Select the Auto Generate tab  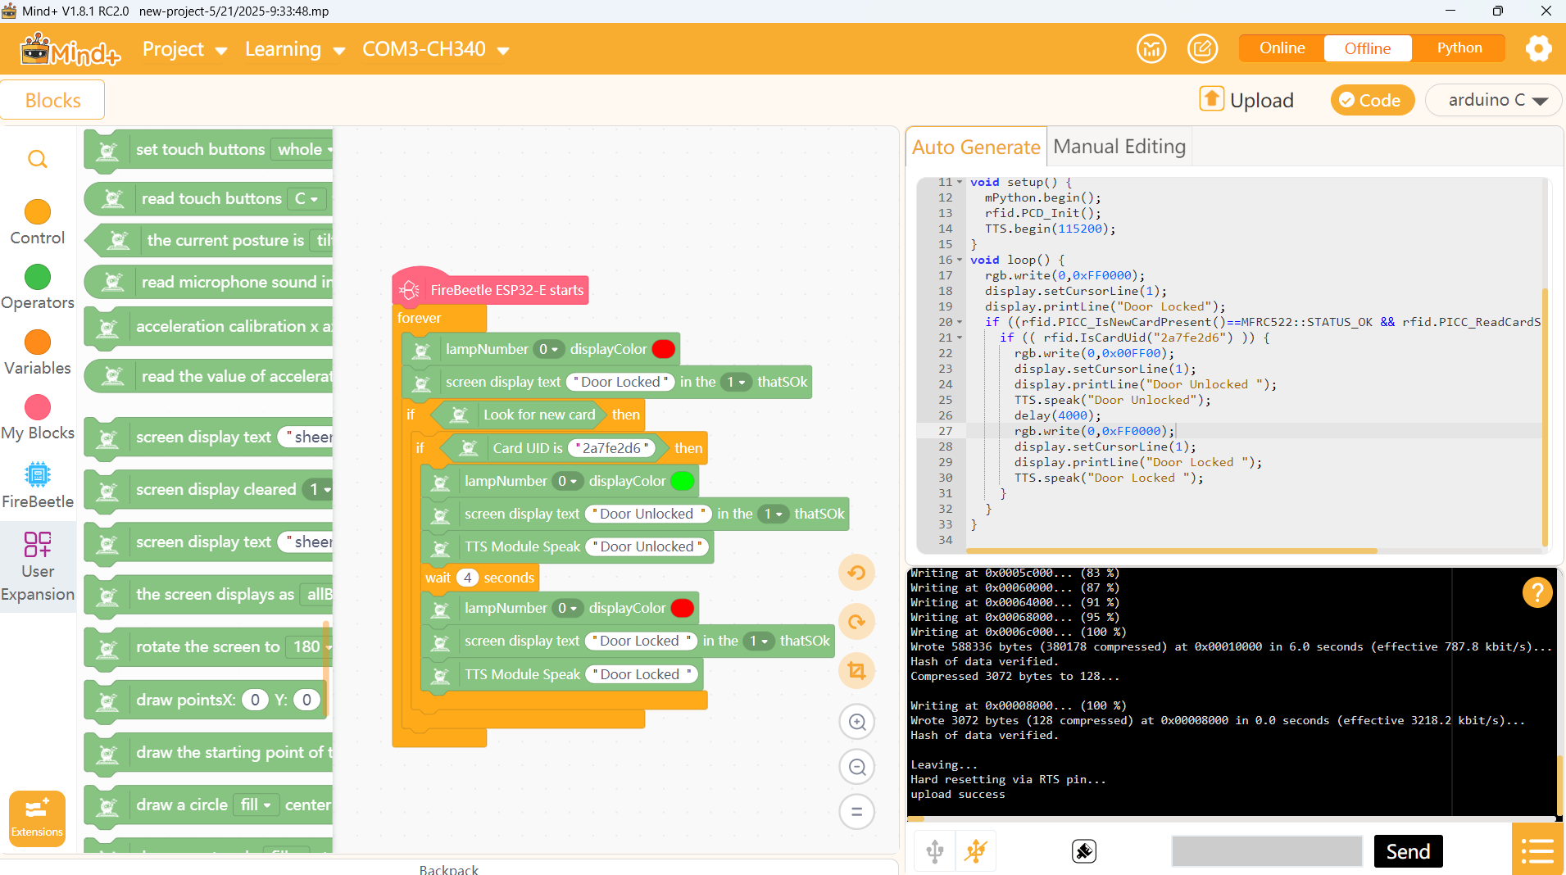coord(976,147)
